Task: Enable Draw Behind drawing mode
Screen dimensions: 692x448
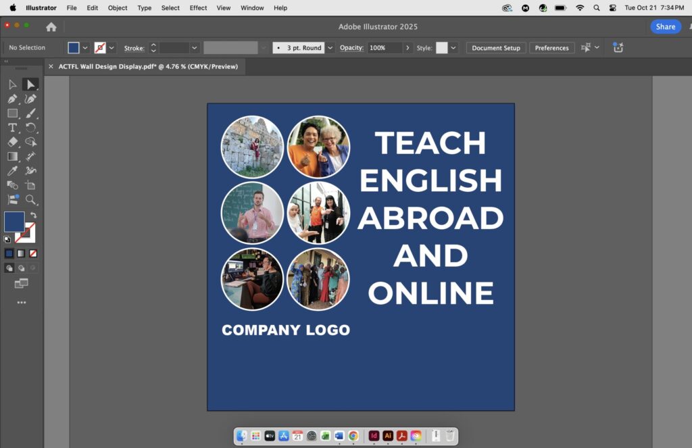Action: pos(21,268)
